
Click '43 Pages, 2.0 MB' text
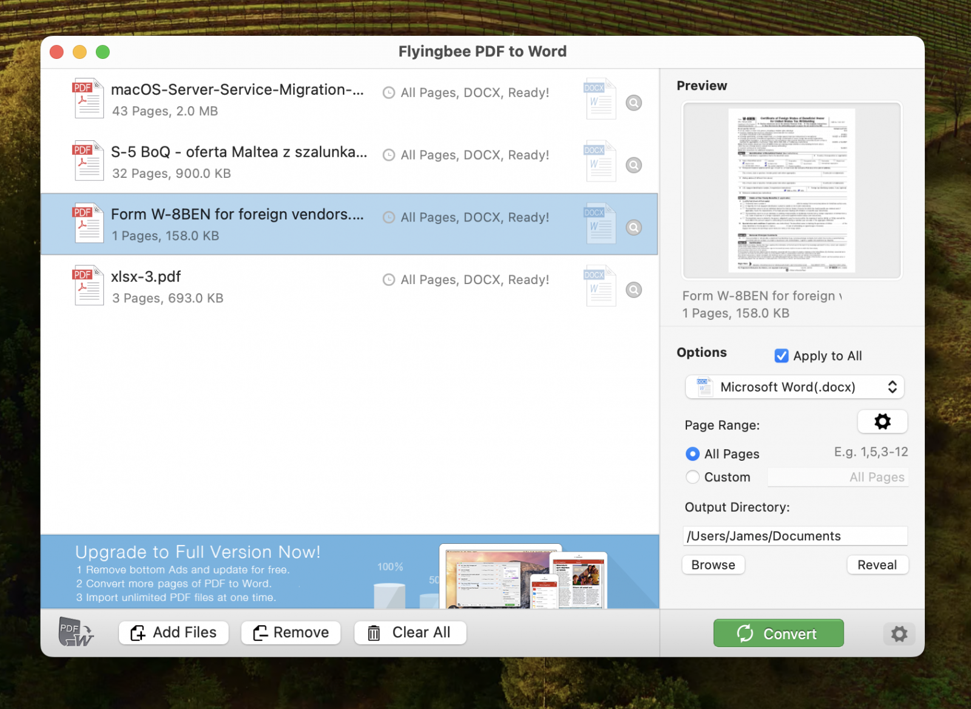click(165, 111)
